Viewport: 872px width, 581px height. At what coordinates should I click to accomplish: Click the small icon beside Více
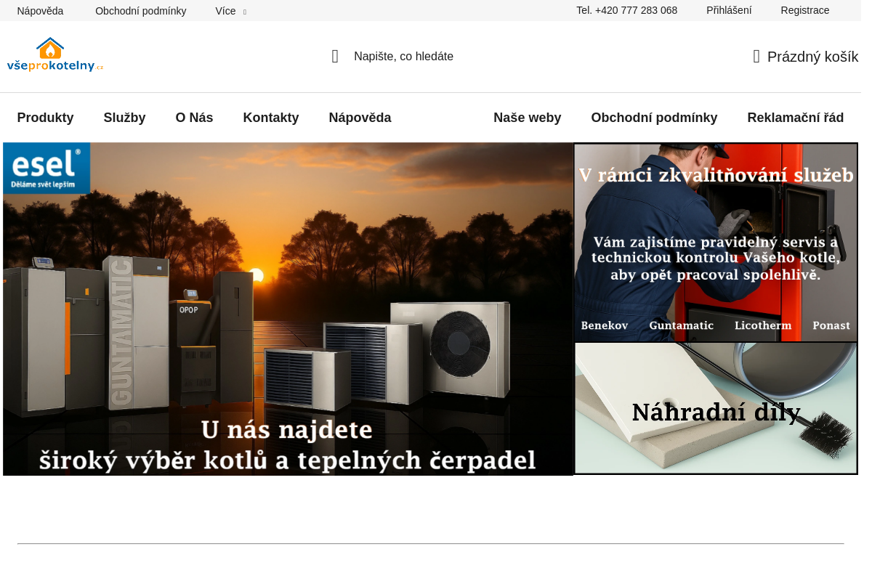tap(245, 12)
